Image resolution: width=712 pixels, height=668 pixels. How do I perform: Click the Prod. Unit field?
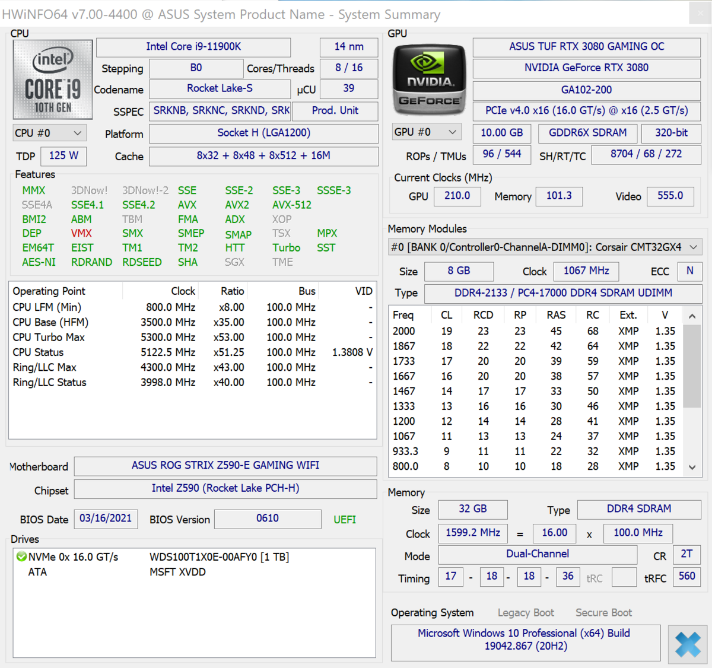click(335, 111)
